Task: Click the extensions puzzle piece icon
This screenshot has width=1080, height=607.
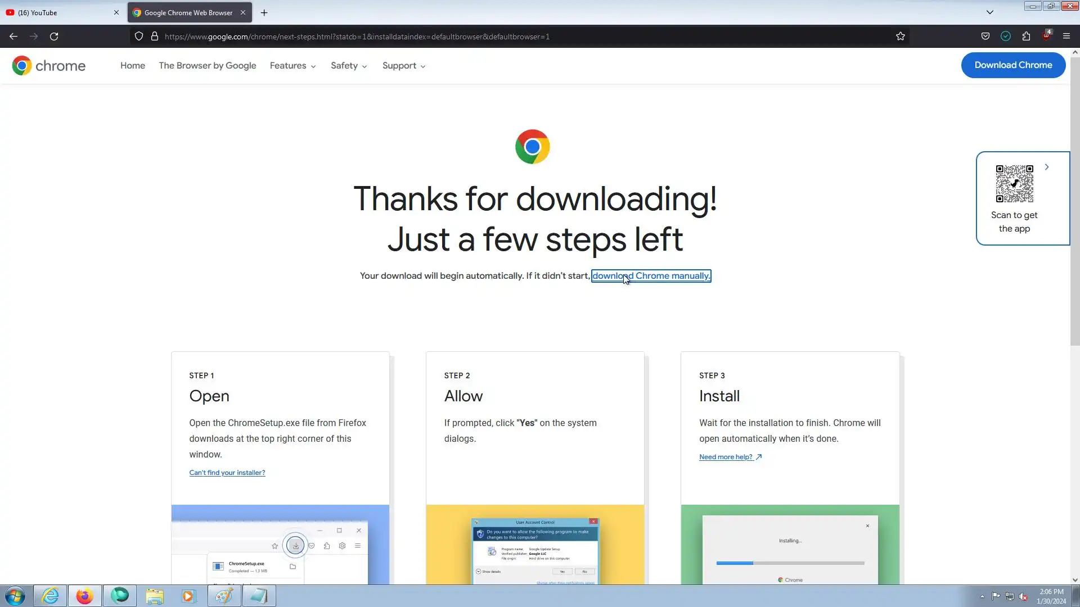Action: pyautogui.click(x=1026, y=37)
